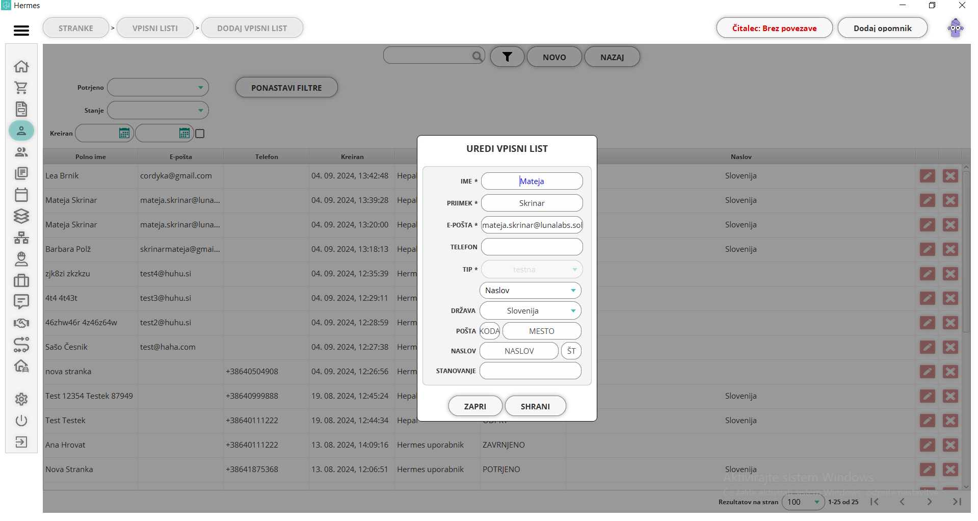Click the ŠT house number field
Viewport: 978px width, 521px height.
click(x=571, y=351)
